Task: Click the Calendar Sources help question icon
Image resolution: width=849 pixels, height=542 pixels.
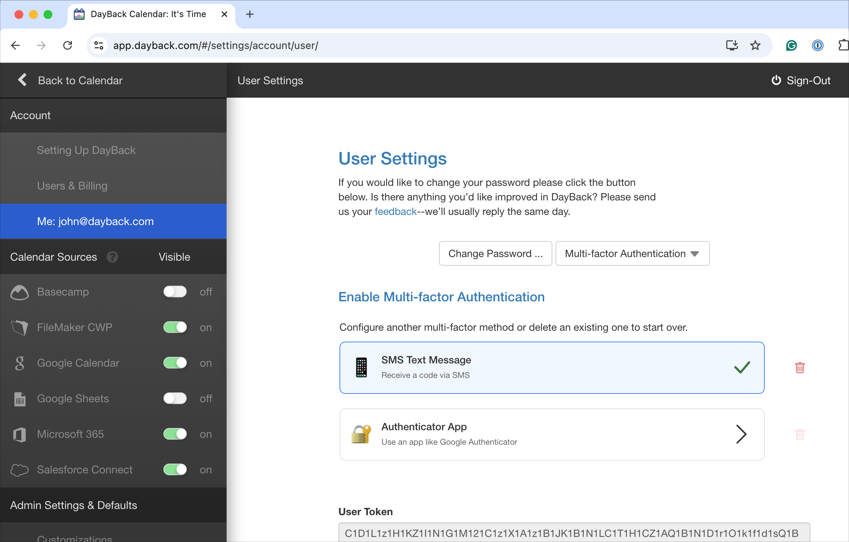Action: pyautogui.click(x=112, y=257)
